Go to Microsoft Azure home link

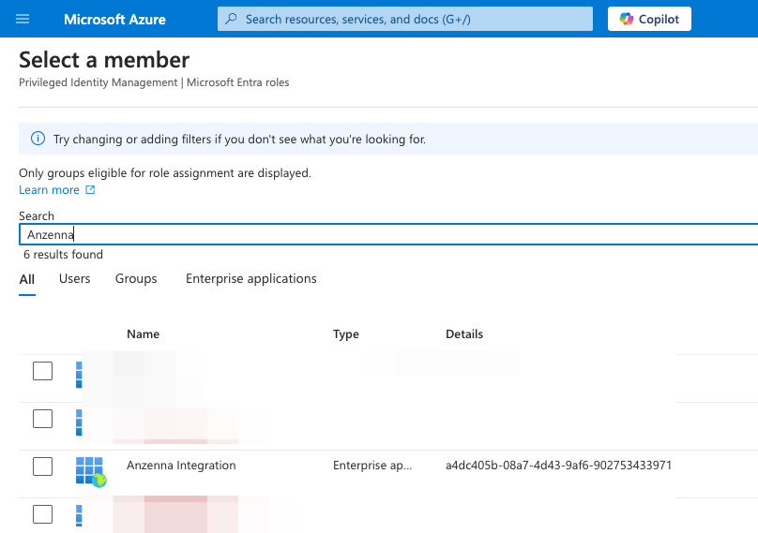click(x=114, y=19)
